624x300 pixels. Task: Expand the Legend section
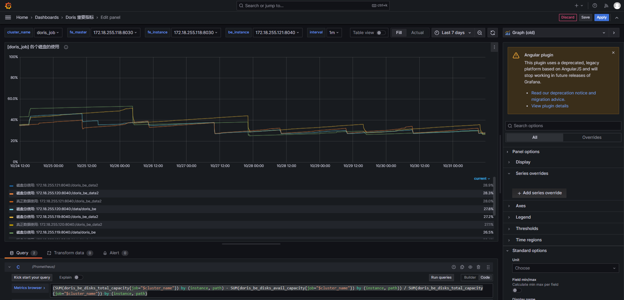point(523,217)
